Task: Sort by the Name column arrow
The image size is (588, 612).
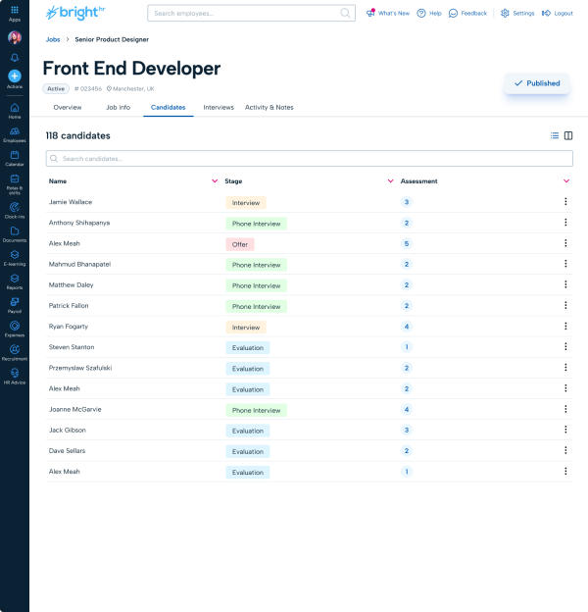Action: (215, 181)
